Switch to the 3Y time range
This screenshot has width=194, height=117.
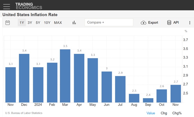pos(30,22)
